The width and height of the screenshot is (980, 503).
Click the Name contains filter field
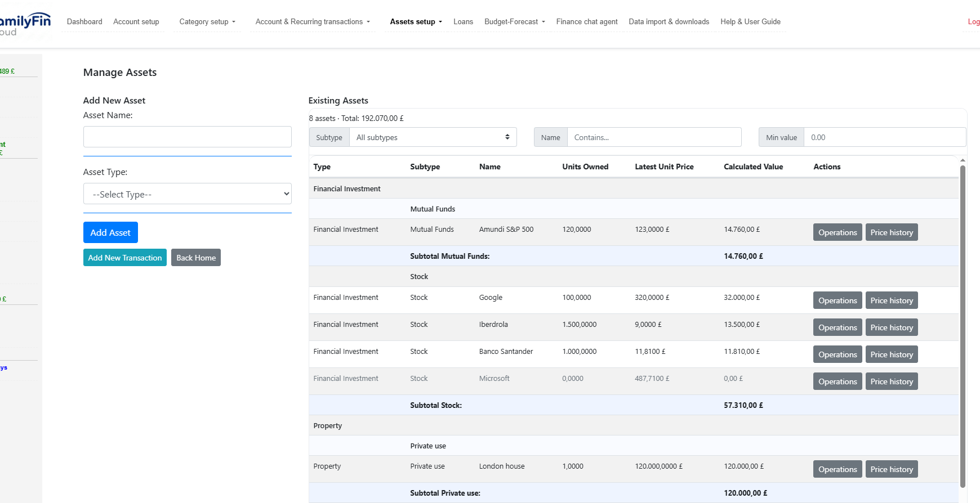(654, 137)
